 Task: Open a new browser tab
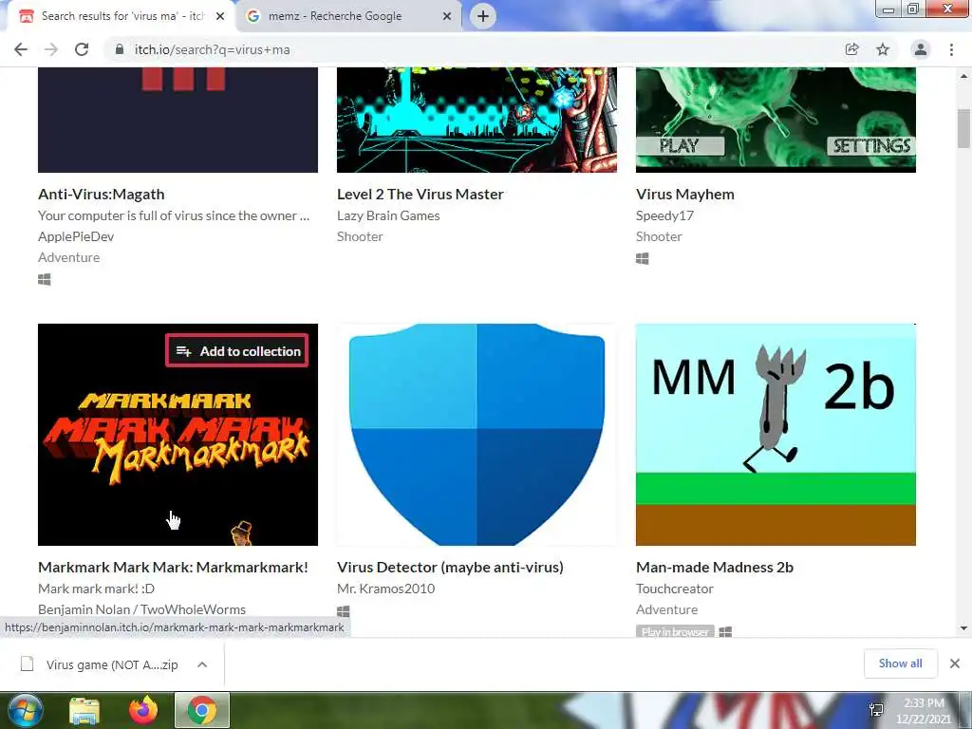click(x=483, y=16)
